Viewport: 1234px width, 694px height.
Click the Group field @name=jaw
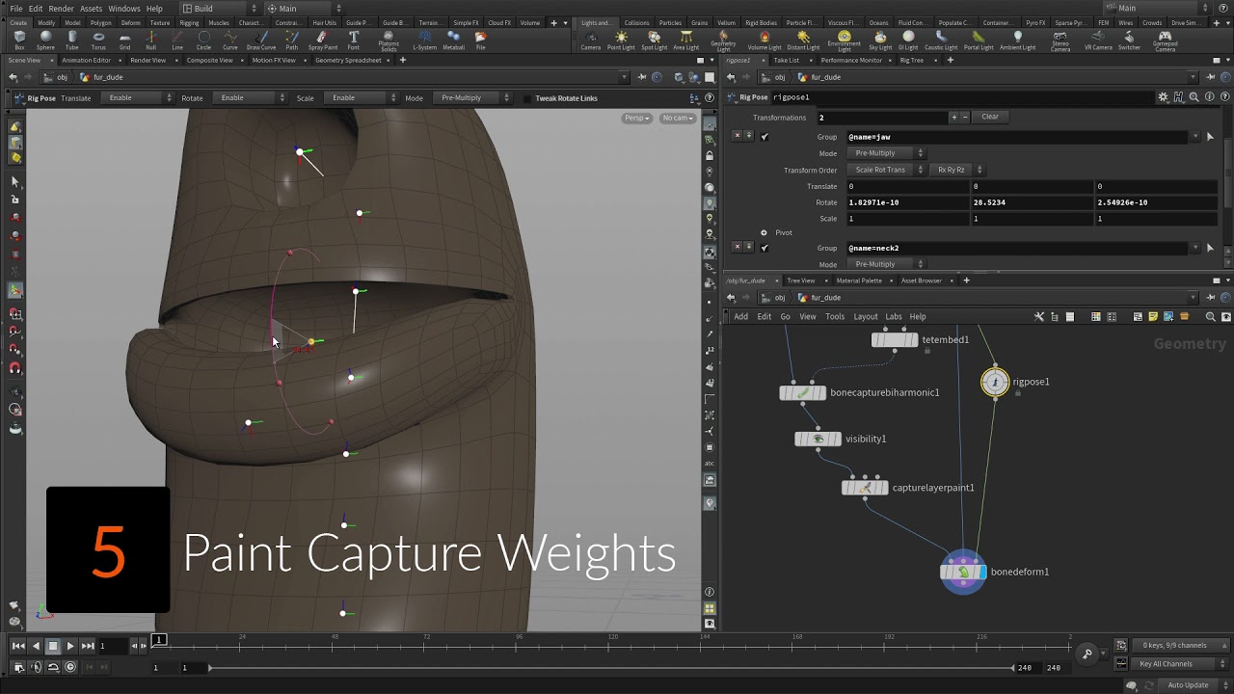(1018, 137)
